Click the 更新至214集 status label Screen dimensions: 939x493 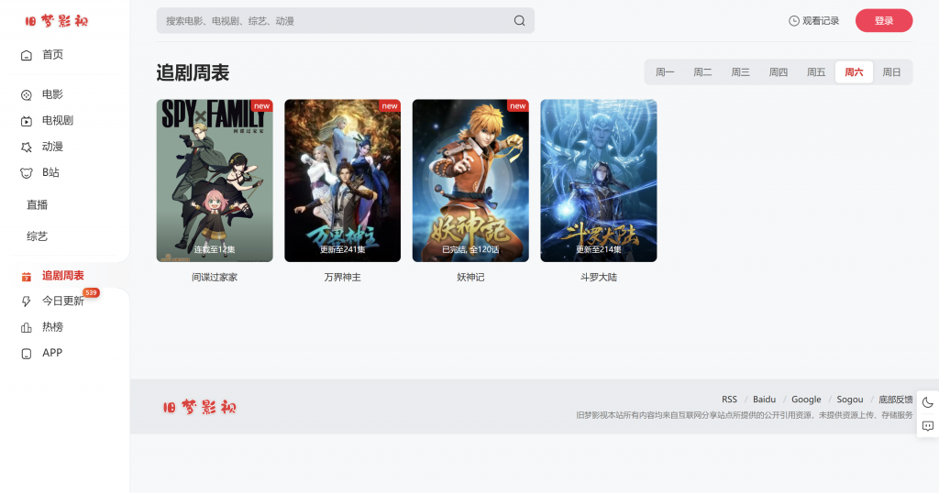click(598, 249)
